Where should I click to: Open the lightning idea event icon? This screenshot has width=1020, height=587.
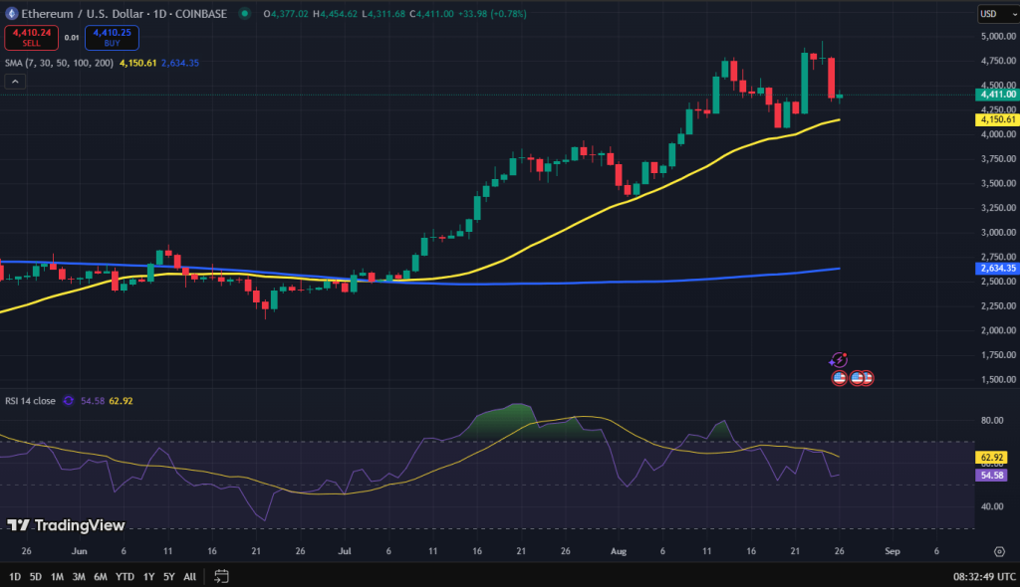(x=839, y=360)
